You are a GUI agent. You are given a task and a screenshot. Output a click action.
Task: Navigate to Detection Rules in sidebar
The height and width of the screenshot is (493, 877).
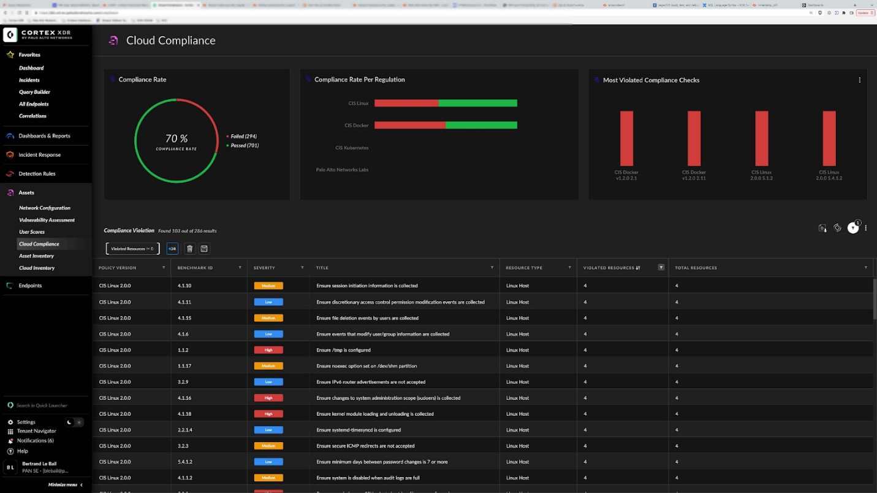pos(36,173)
